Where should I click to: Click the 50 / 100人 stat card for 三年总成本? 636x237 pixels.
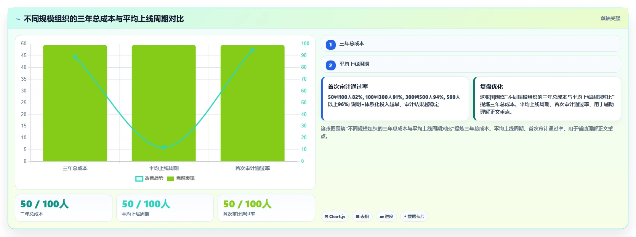[64, 208]
